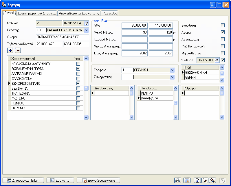
Task: Click the Χαρακτηριστικά column header
Action: (42, 59)
